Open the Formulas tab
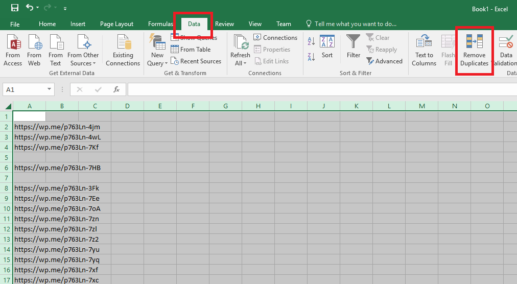The image size is (517, 284). (x=160, y=24)
